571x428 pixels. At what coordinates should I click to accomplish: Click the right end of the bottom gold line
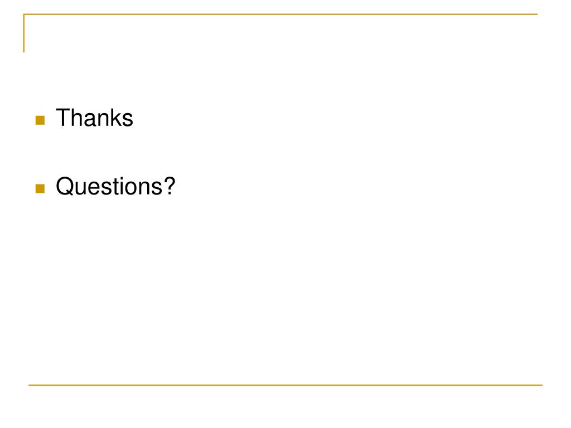pyautogui.click(x=541, y=385)
